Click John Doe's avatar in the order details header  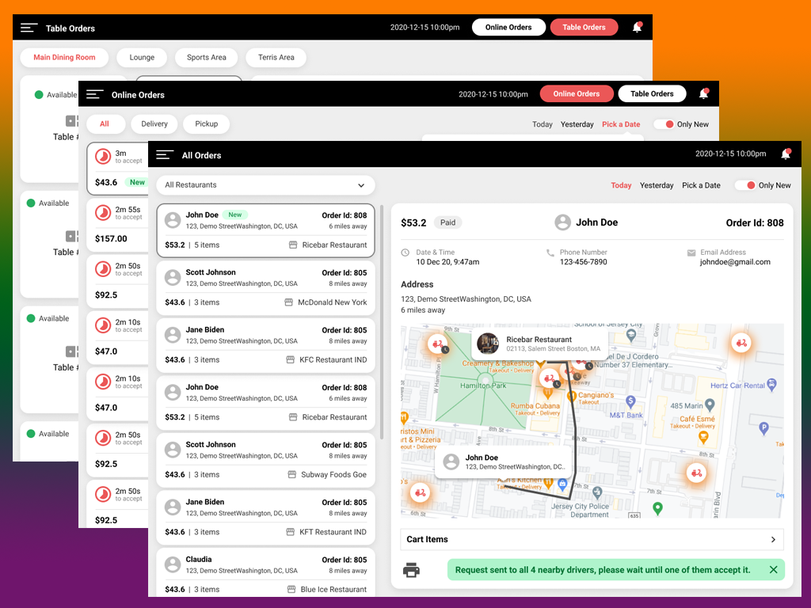coord(562,222)
